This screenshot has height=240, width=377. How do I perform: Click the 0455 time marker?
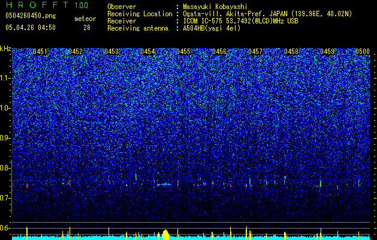tap(183, 52)
